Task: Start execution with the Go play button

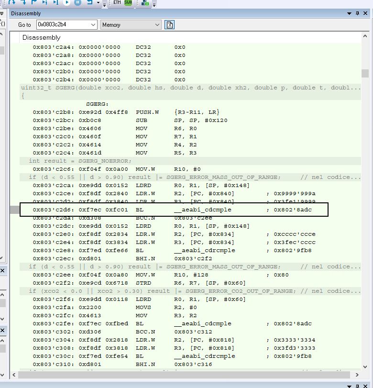Action: (66, 2)
